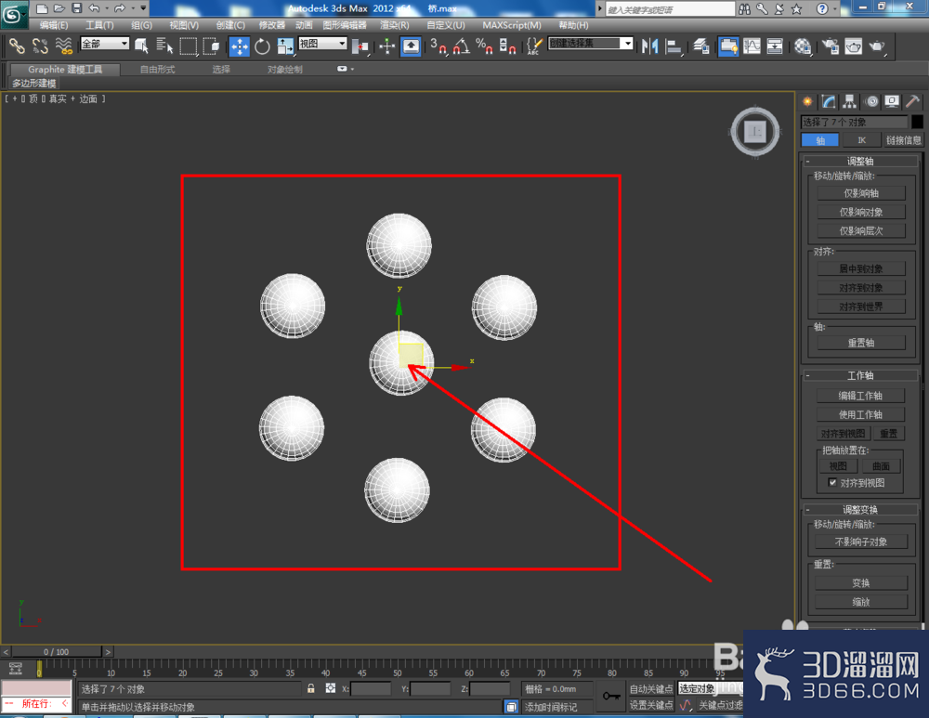Click the 重置轴 button
Viewport: 929px width, 718px height.
pos(861,343)
